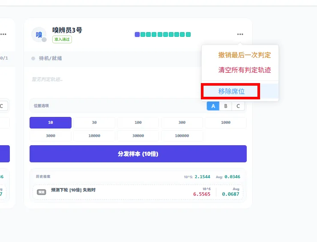Click the 暂无判定轨迹 placeholder area
This screenshot has width=317, height=242.
click(47, 79)
